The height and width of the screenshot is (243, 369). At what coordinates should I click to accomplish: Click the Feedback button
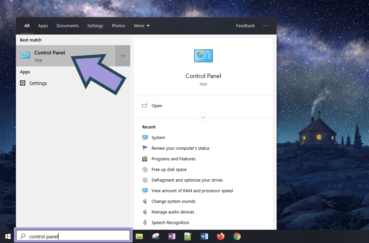click(245, 26)
